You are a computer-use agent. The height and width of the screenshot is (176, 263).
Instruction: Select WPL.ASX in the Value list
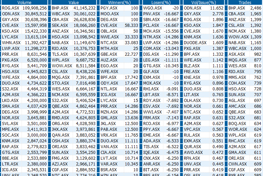pyautogui.click(x=61, y=60)
